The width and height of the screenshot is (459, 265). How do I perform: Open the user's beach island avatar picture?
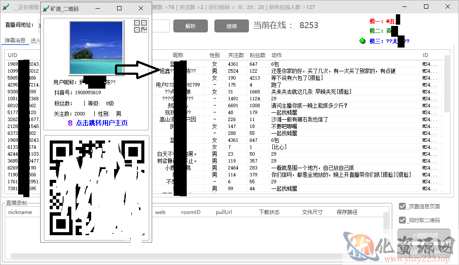tap(96, 48)
